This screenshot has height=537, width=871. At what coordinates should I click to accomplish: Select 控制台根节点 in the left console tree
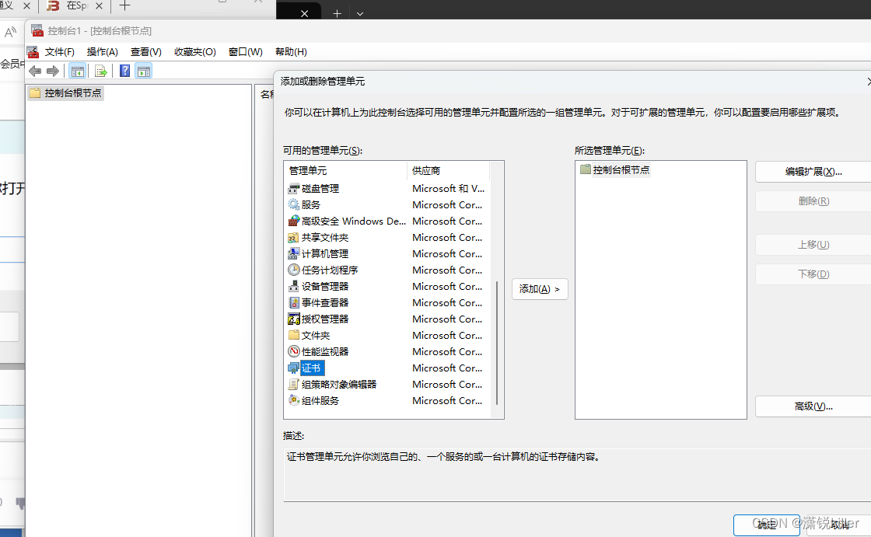click(x=73, y=92)
